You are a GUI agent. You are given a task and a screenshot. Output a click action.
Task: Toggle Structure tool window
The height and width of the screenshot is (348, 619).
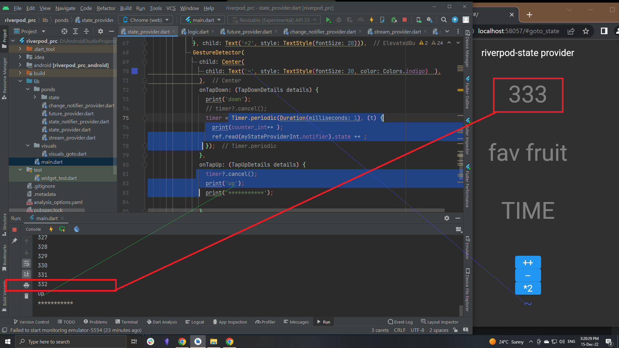(5, 225)
